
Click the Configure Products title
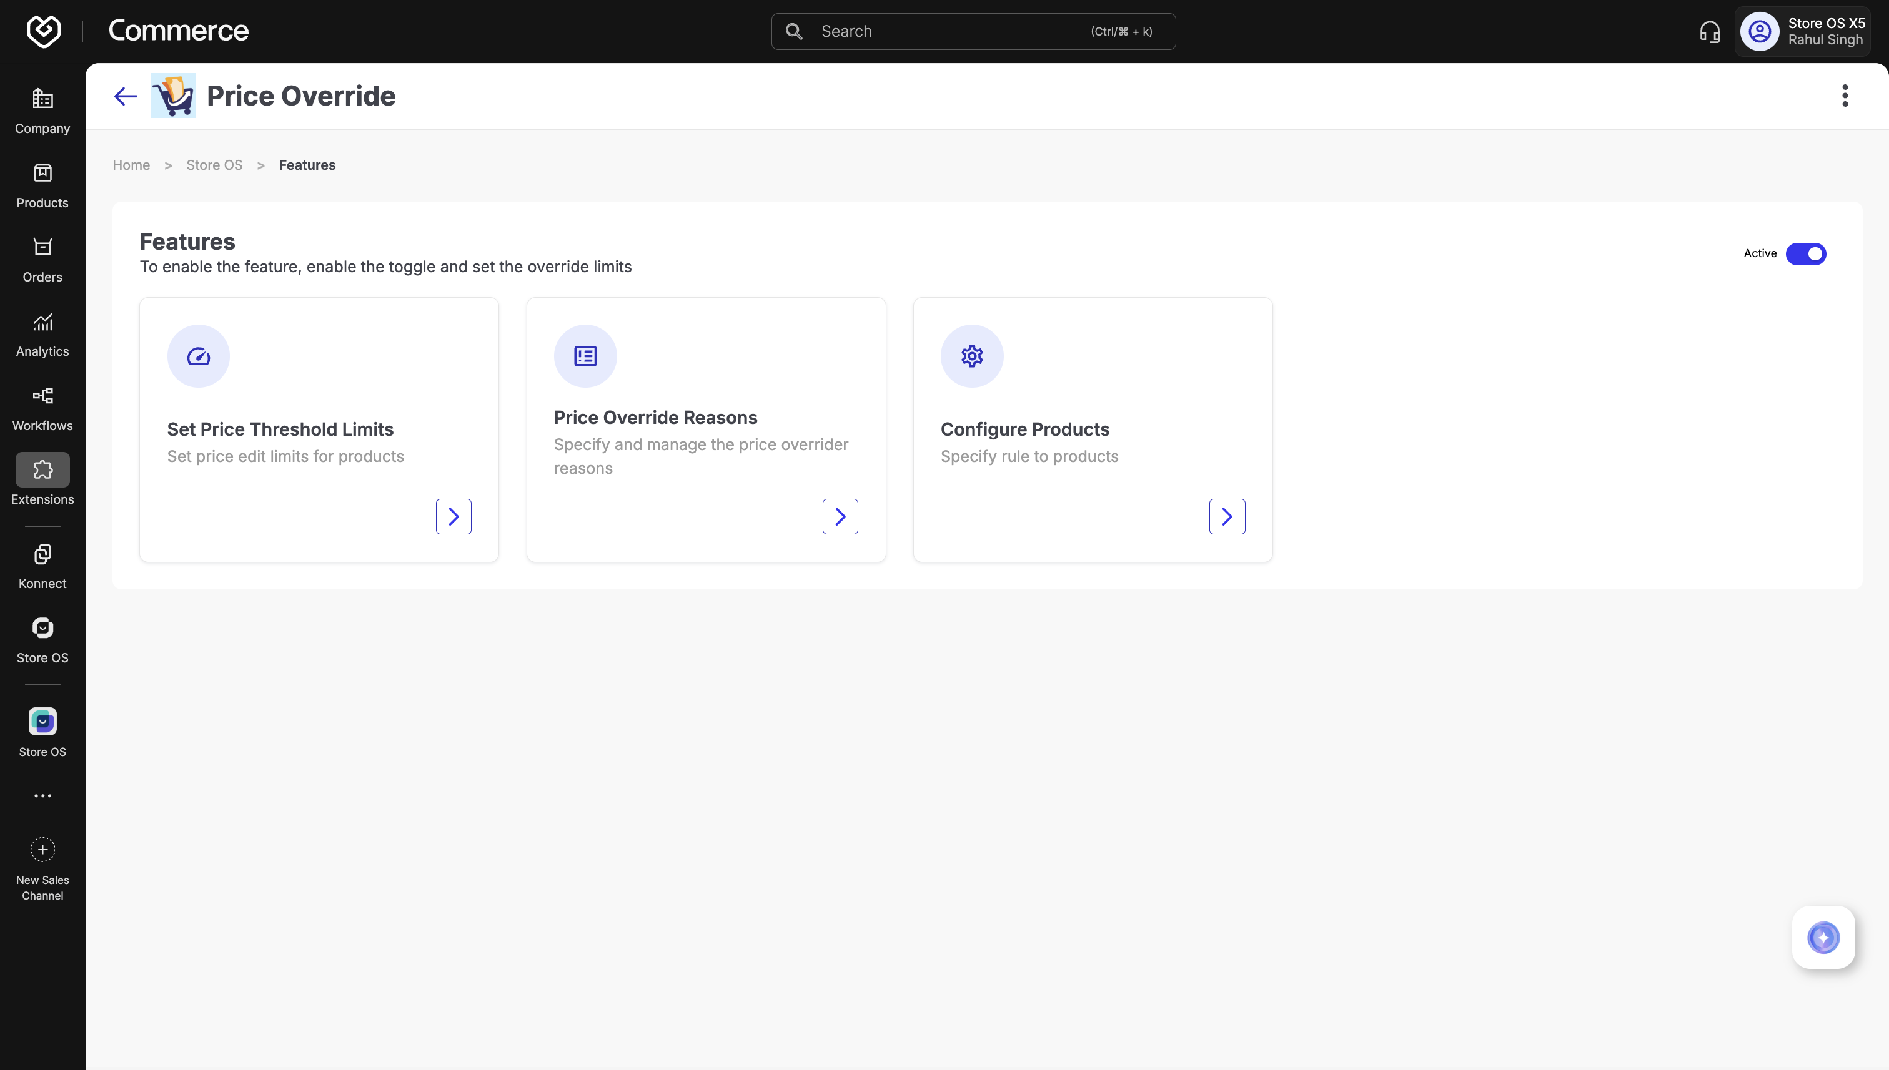[x=1025, y=429]
